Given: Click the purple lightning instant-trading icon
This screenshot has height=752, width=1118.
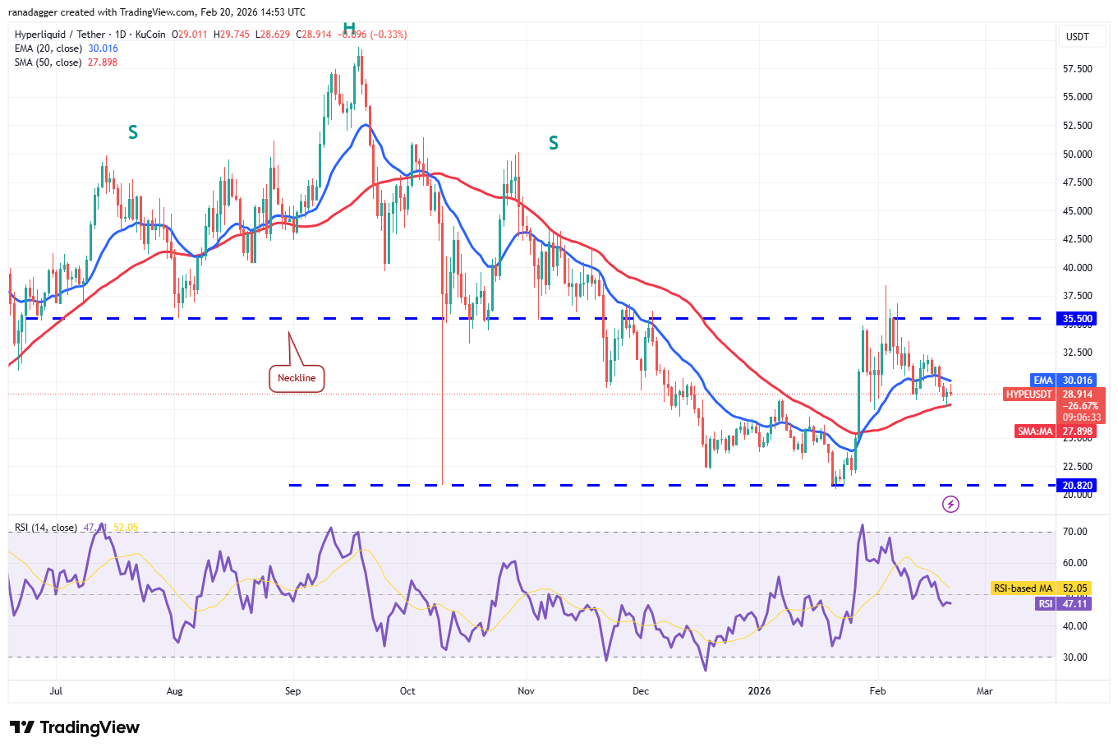Looking at the screenshot, I should [x=950, y=504].
